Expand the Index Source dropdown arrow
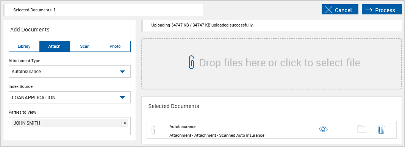This screenshot has height=147, width=405. (122, 97)
